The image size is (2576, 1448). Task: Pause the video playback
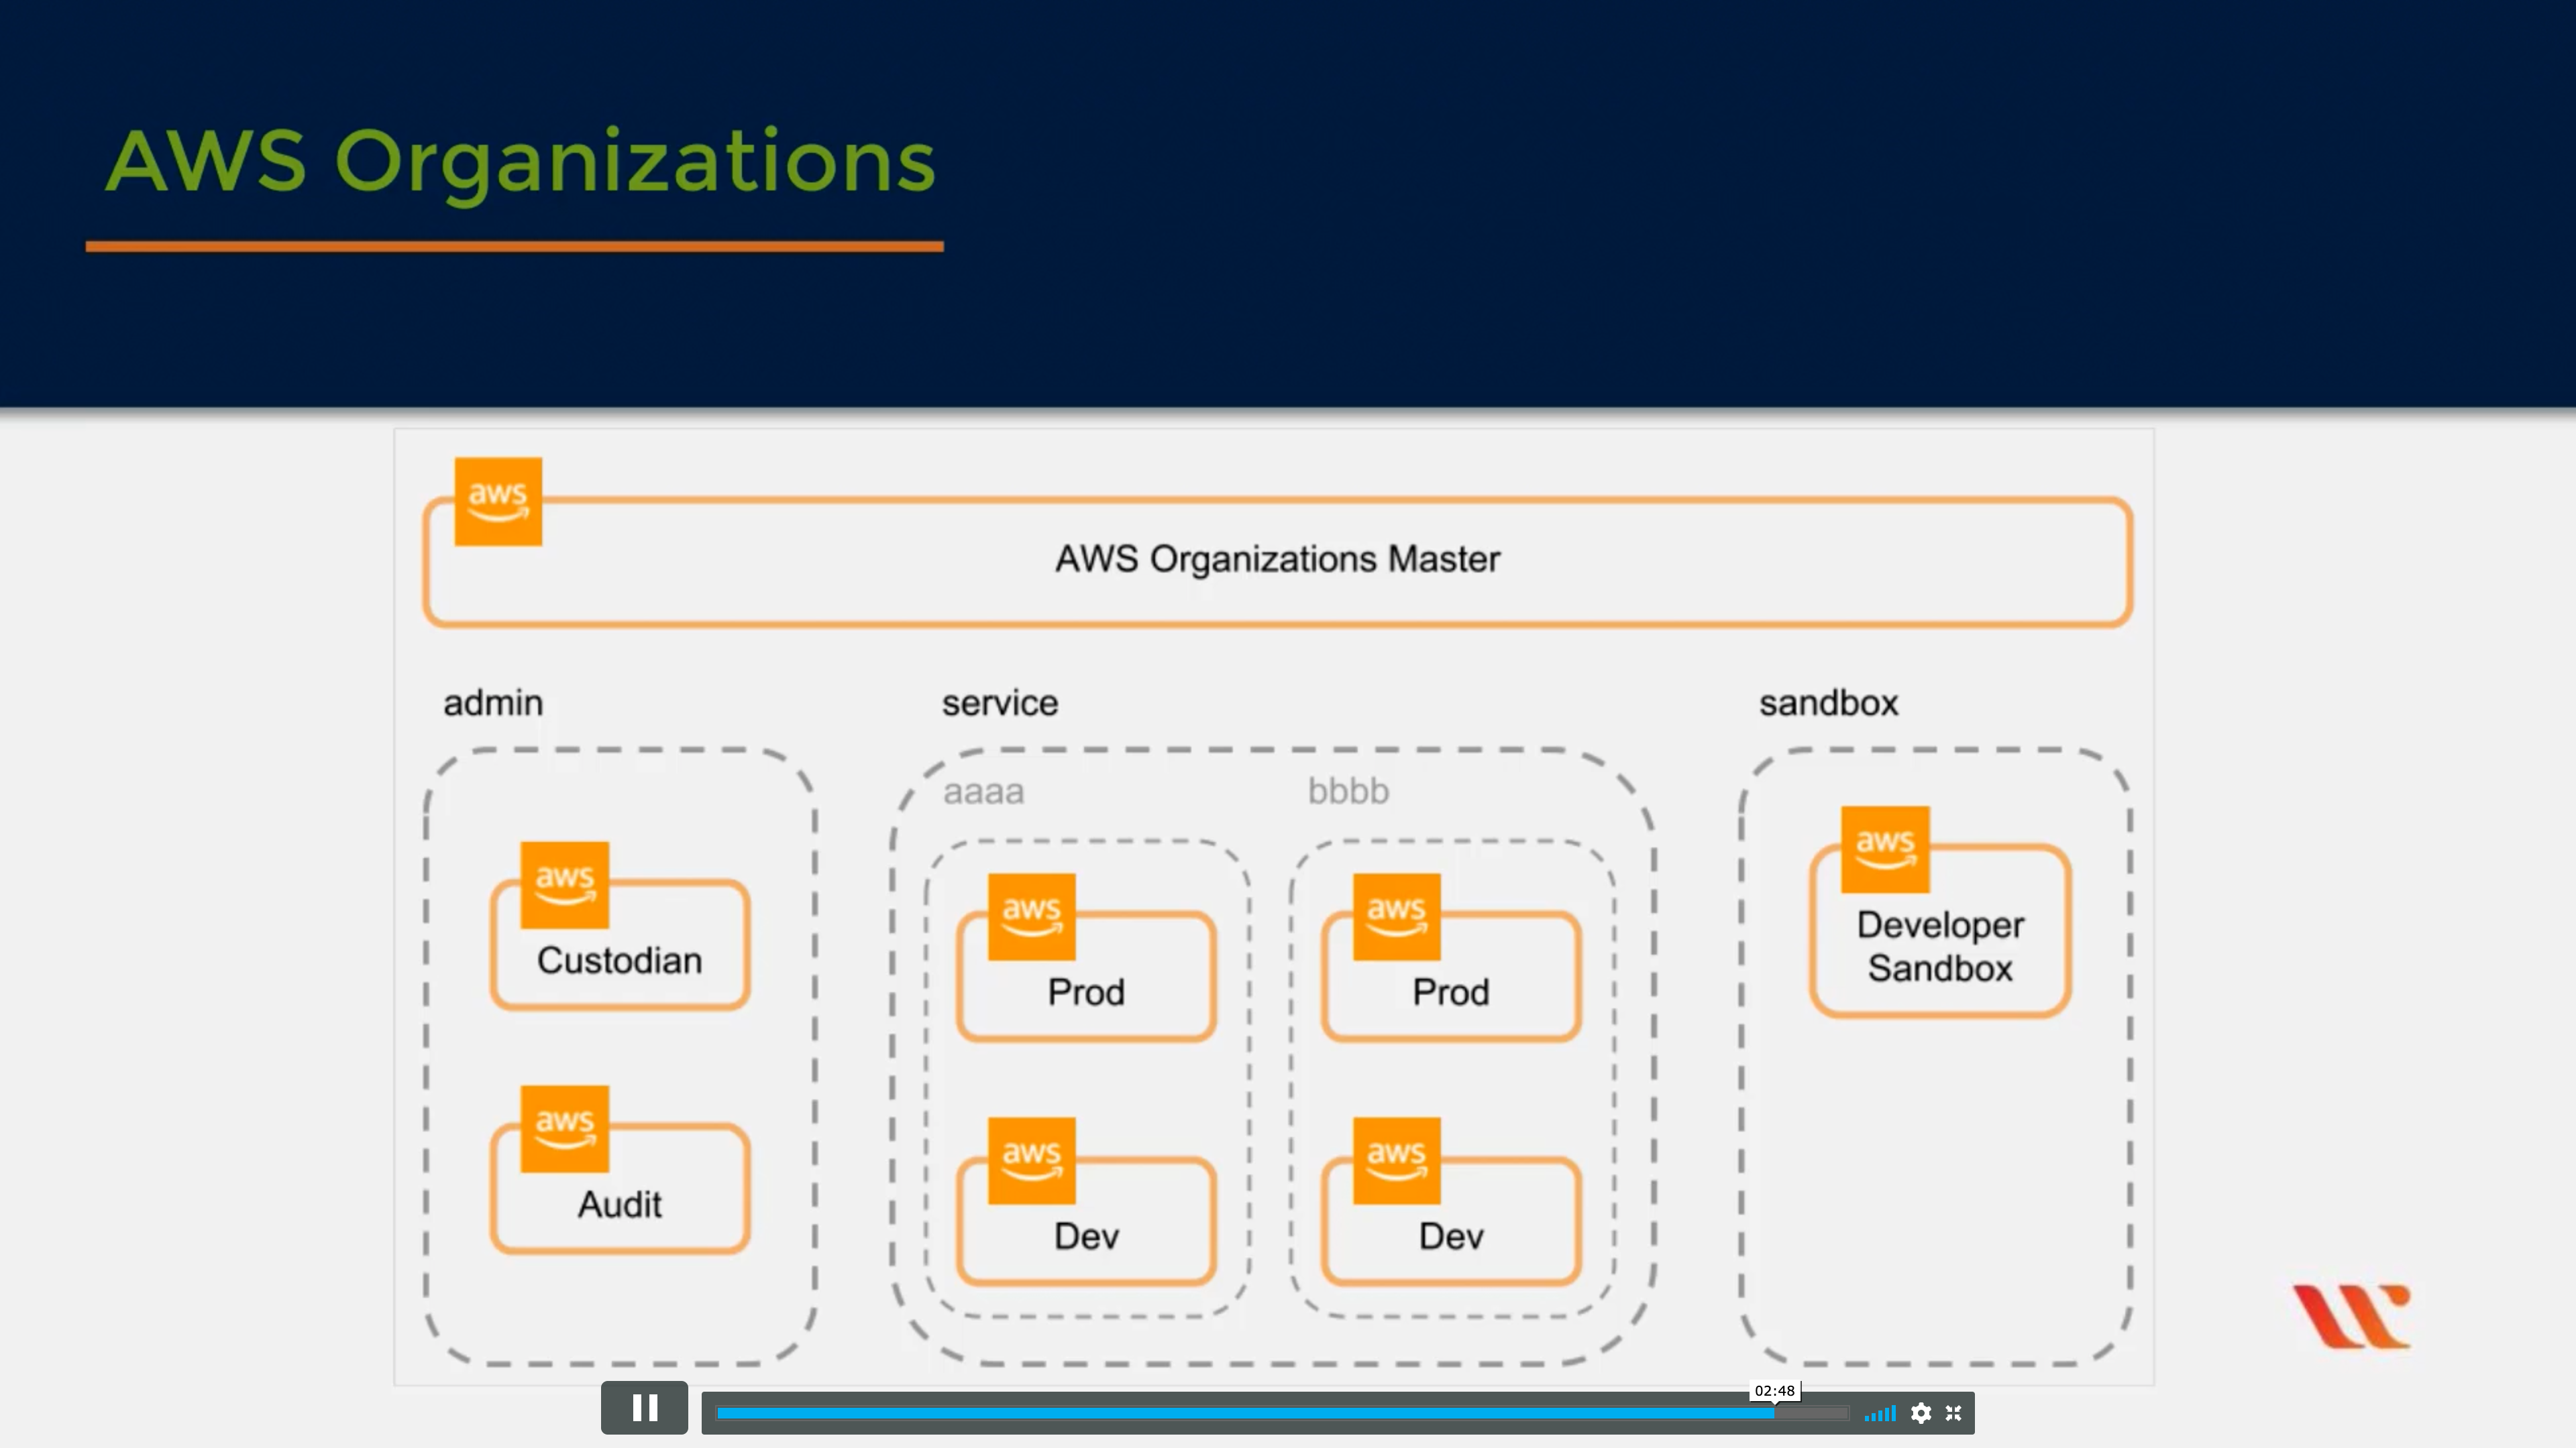click(644, 1409)
